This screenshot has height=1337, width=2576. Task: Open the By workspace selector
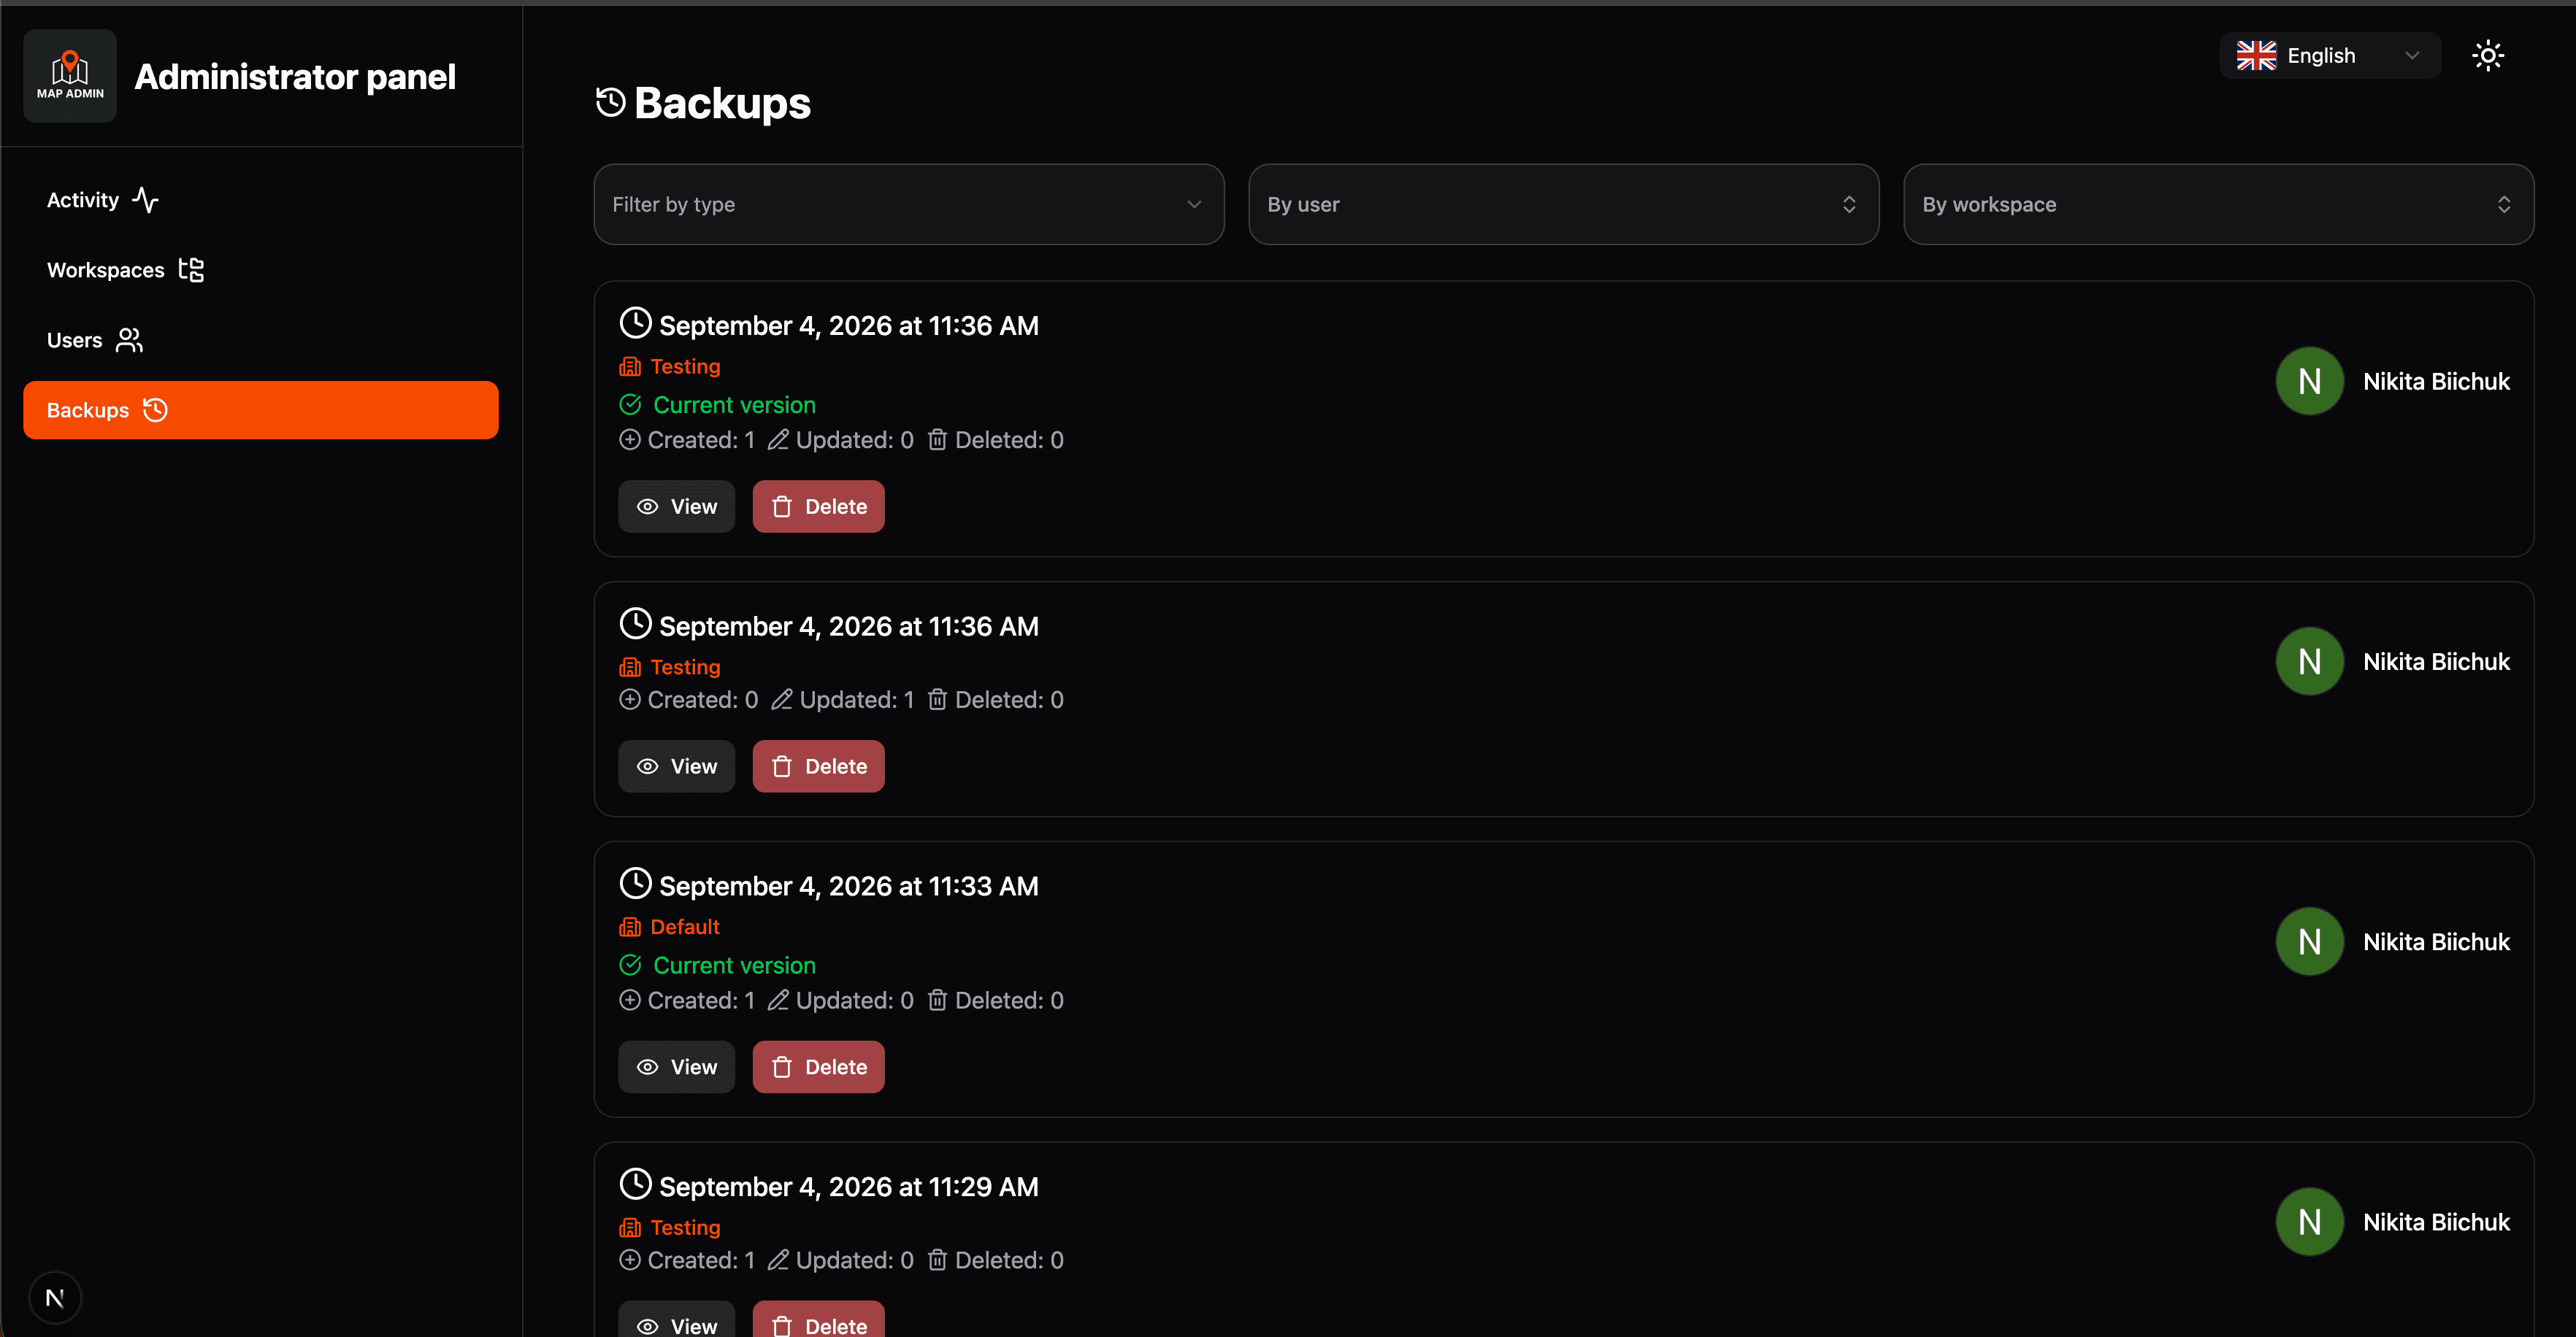coord(2219,204)
